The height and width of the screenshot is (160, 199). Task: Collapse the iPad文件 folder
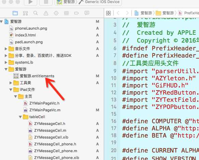[11, 90]
